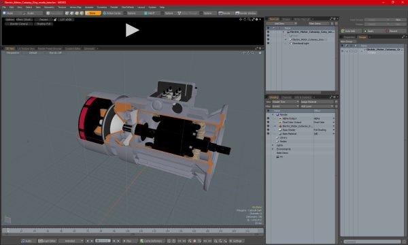Select Polygons selection mode icon
The width and height of the screenshot is (408, 245).
point(77,13)
